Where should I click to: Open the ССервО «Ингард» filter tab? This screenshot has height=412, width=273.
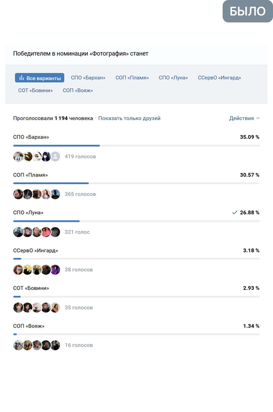[219, 78]
